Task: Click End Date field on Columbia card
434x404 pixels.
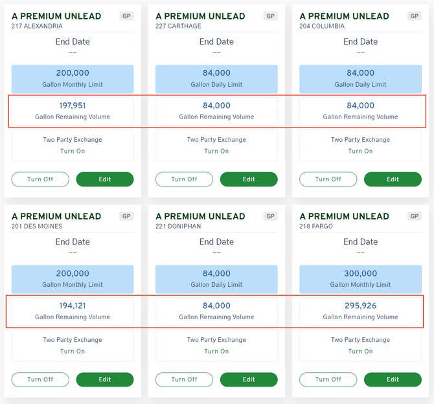Action: (x=360, y=47)
